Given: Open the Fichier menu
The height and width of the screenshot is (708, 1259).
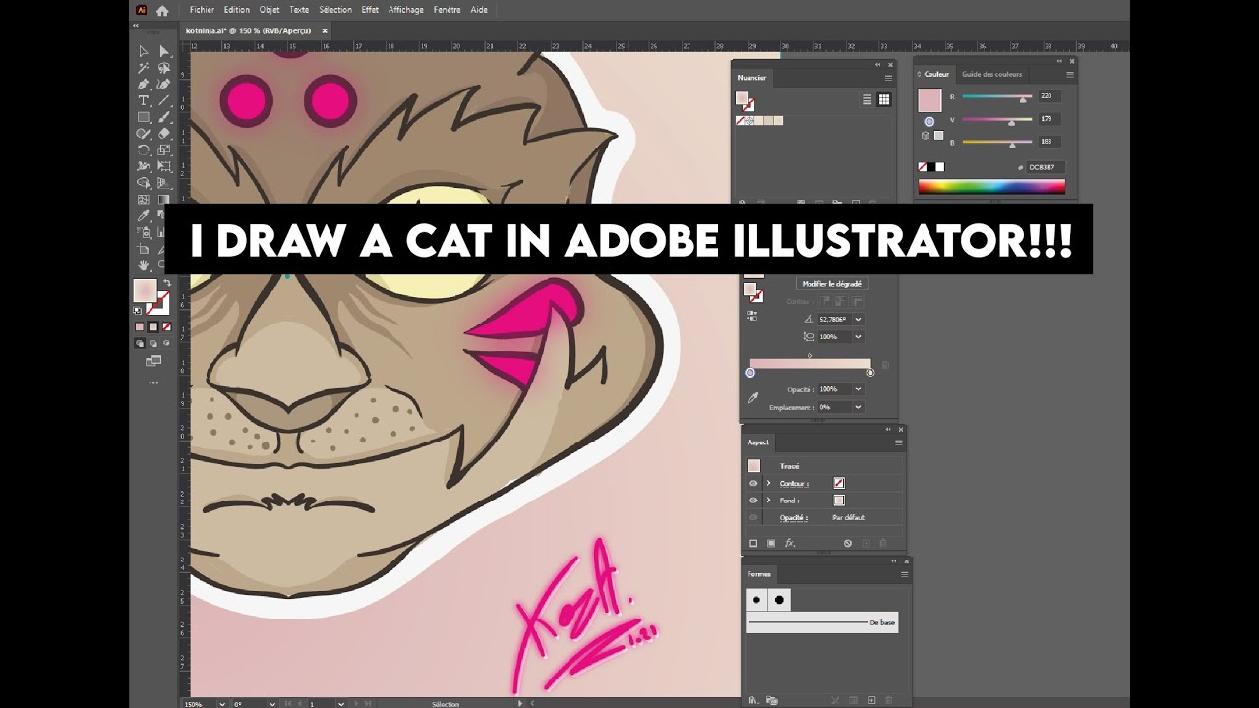Looking at the screenshot, I should point(202,10).
